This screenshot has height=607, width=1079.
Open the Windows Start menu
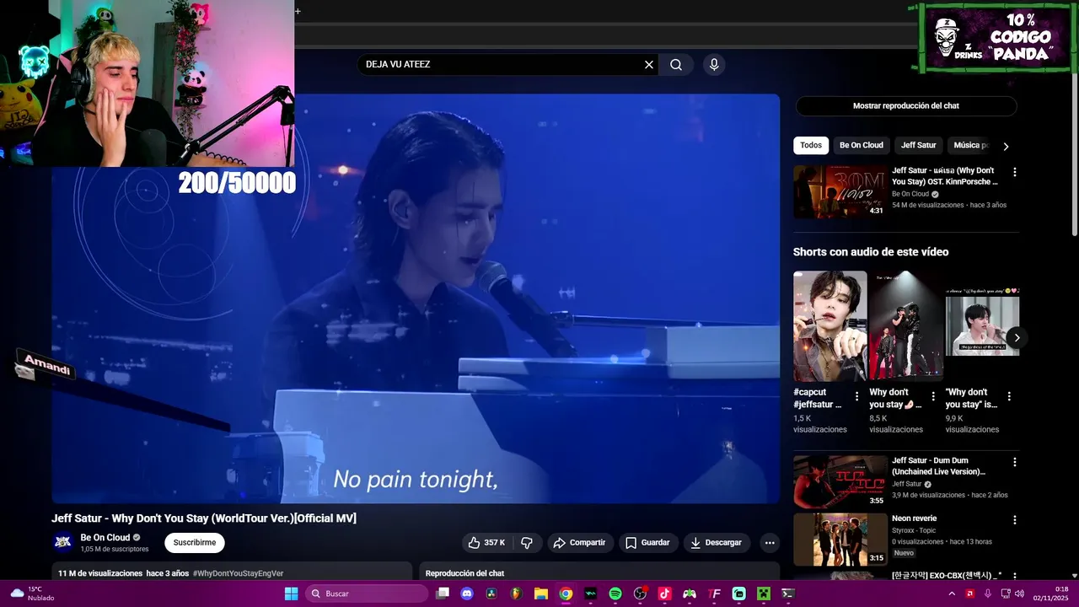point(291,594)
